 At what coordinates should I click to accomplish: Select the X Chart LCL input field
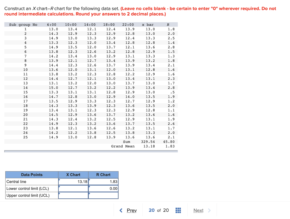pyautogui.click(x=73, y=188)
